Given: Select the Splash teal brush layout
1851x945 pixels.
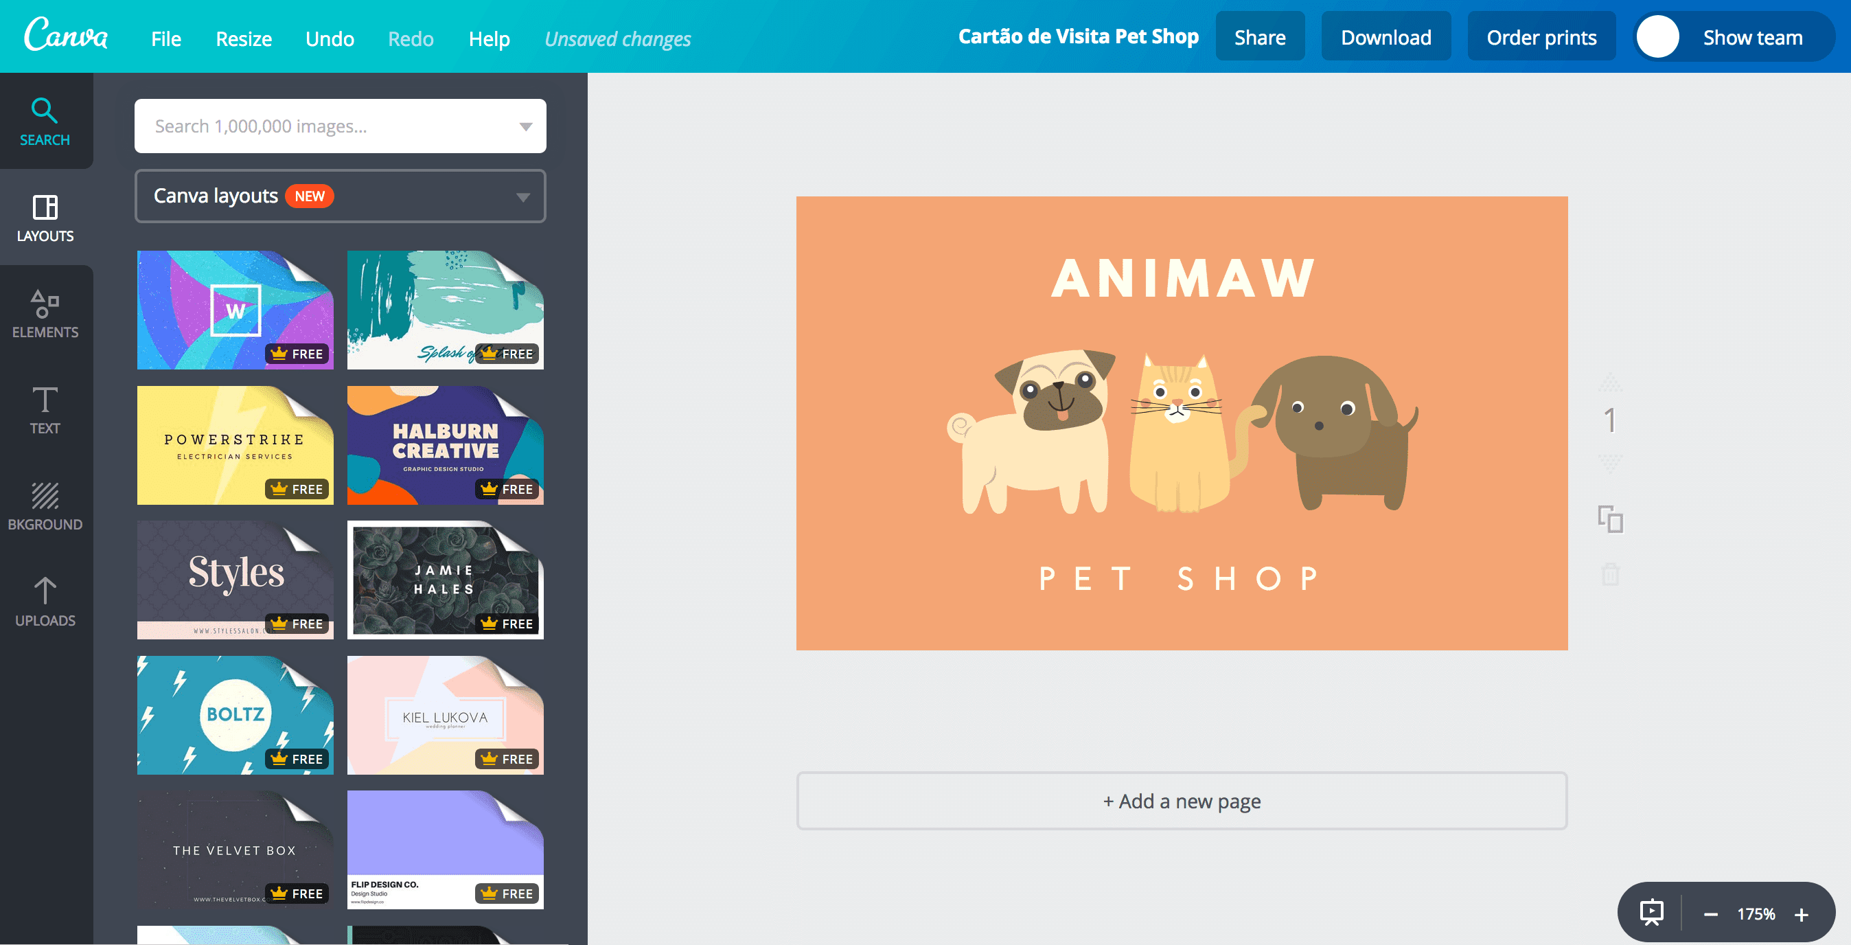Looking at the screenshot, I should click(x=445, y=310).
